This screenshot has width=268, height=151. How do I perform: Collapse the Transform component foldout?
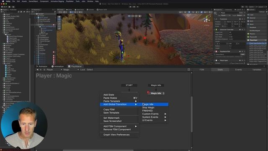[x=215, y=19]
